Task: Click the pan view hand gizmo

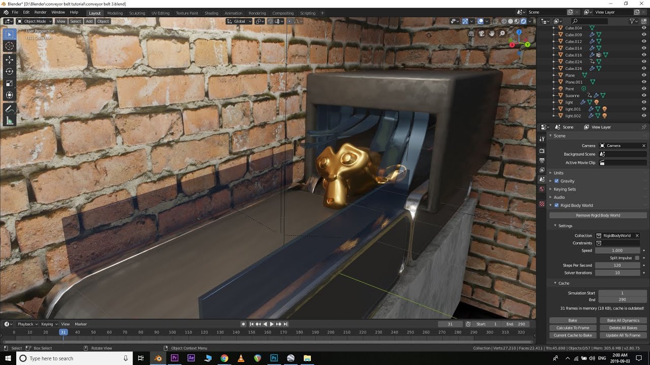Action: click(x=492, y=33)
